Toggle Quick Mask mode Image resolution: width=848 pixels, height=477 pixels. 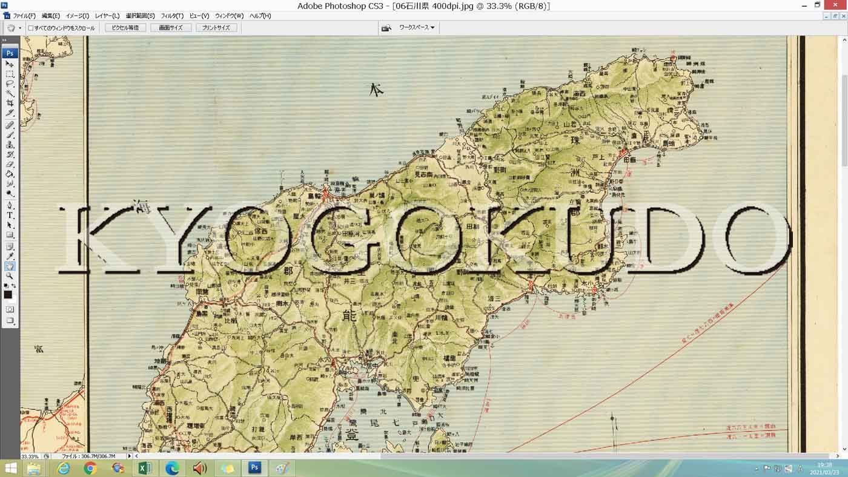pos(10,309)
